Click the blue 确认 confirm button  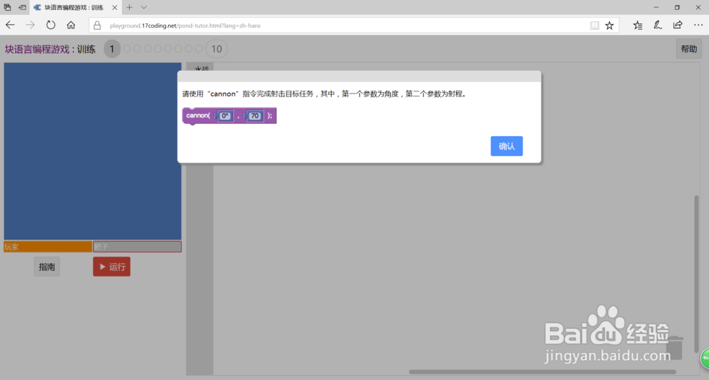click(x=506, y=146)
